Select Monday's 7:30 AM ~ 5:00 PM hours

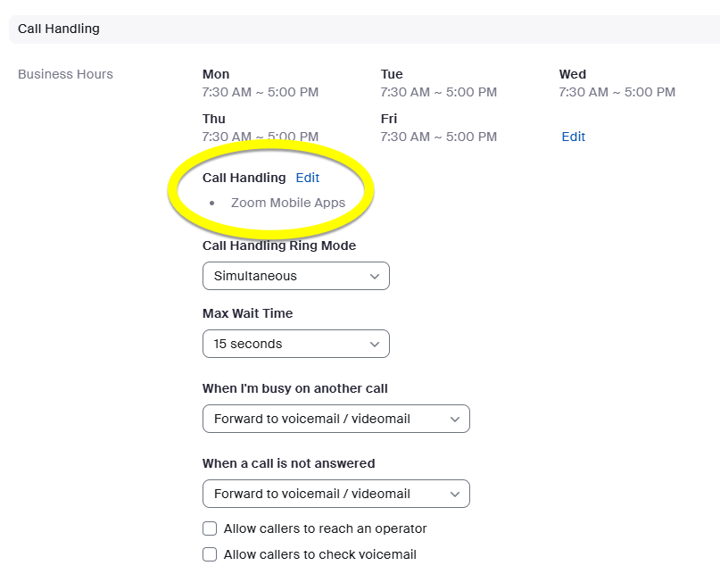click(260, 92)
